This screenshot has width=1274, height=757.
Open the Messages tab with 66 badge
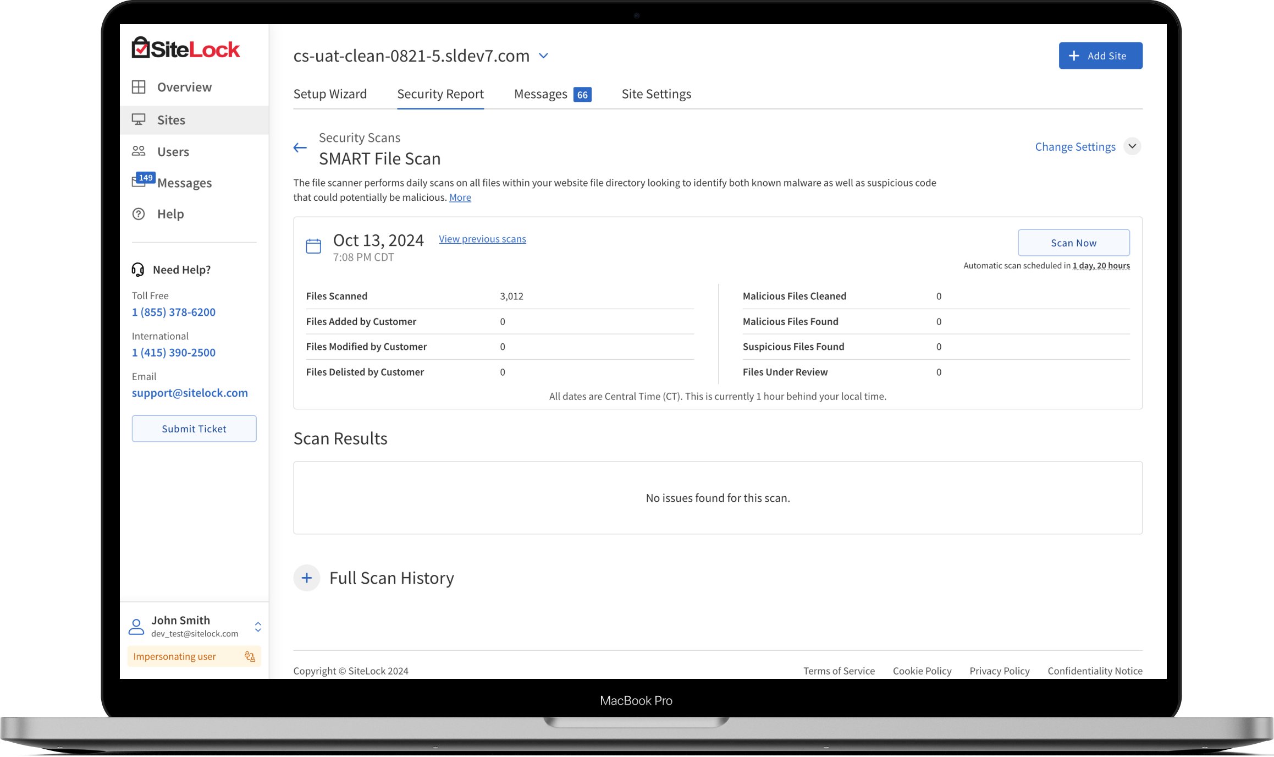click(x=552, y=94)
